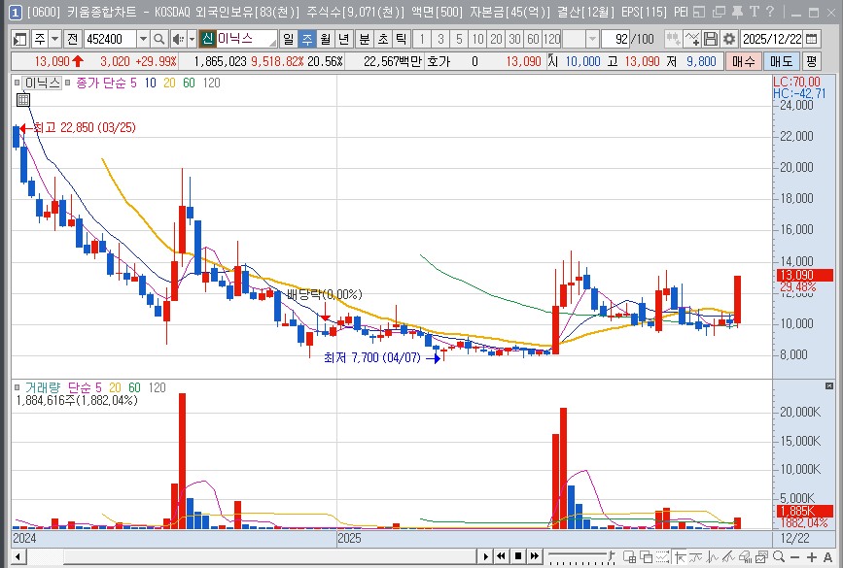Select the 주 weekly period toggle
843x568 pixels.
307,39
